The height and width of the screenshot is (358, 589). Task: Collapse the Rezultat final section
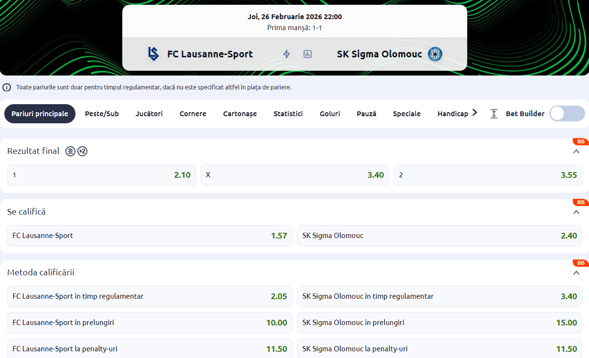coord(576,152)
